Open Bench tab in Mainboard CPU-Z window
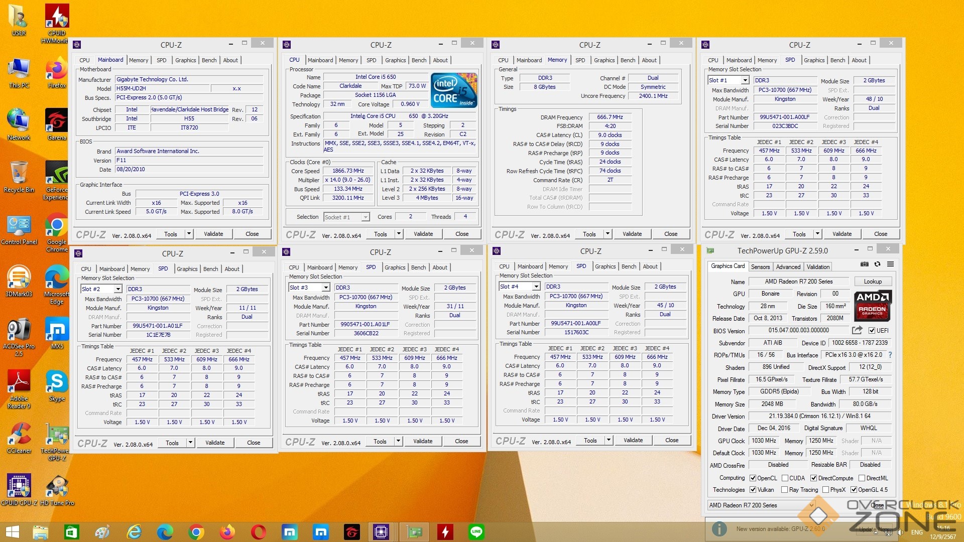 coord(209,60)
